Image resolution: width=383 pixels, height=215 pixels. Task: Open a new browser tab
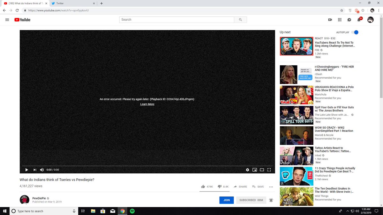[101, 3]
